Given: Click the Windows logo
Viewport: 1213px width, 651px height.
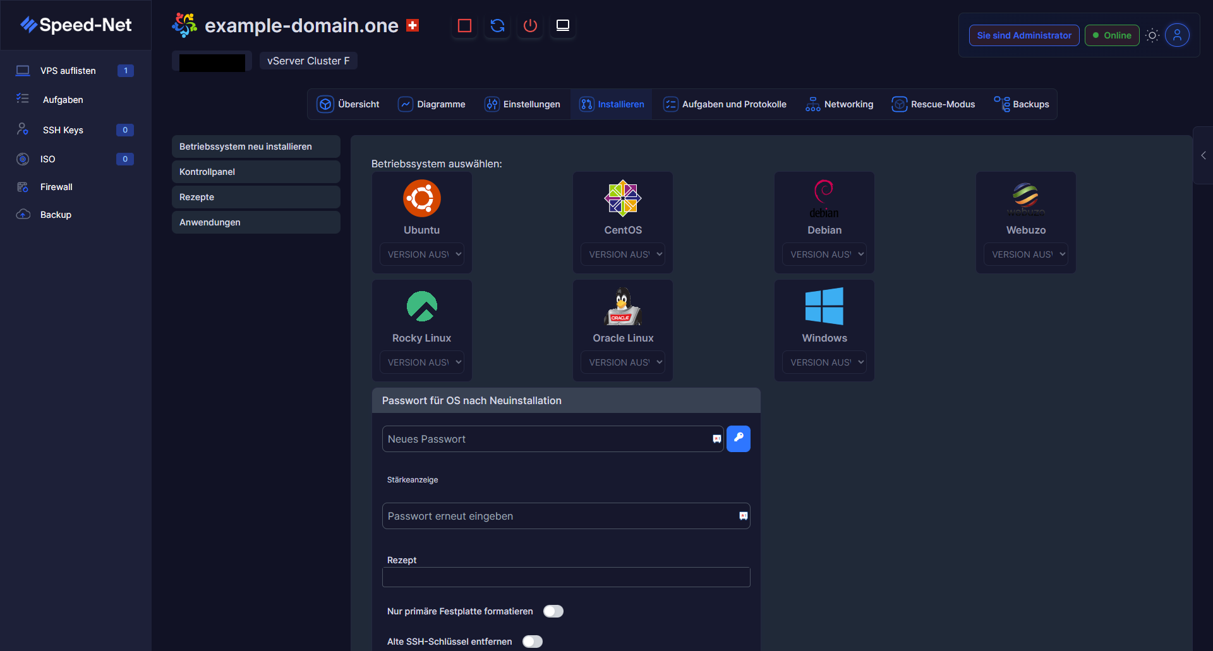Looking at the screenshot, I should (824, 306).
